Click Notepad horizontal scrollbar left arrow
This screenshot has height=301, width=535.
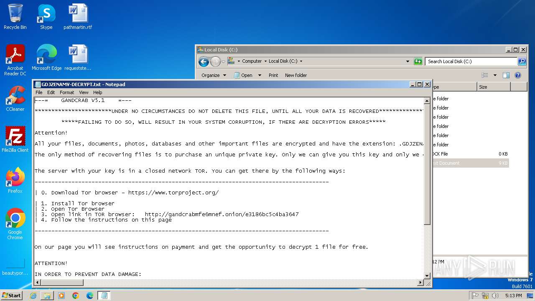(37, 283)
